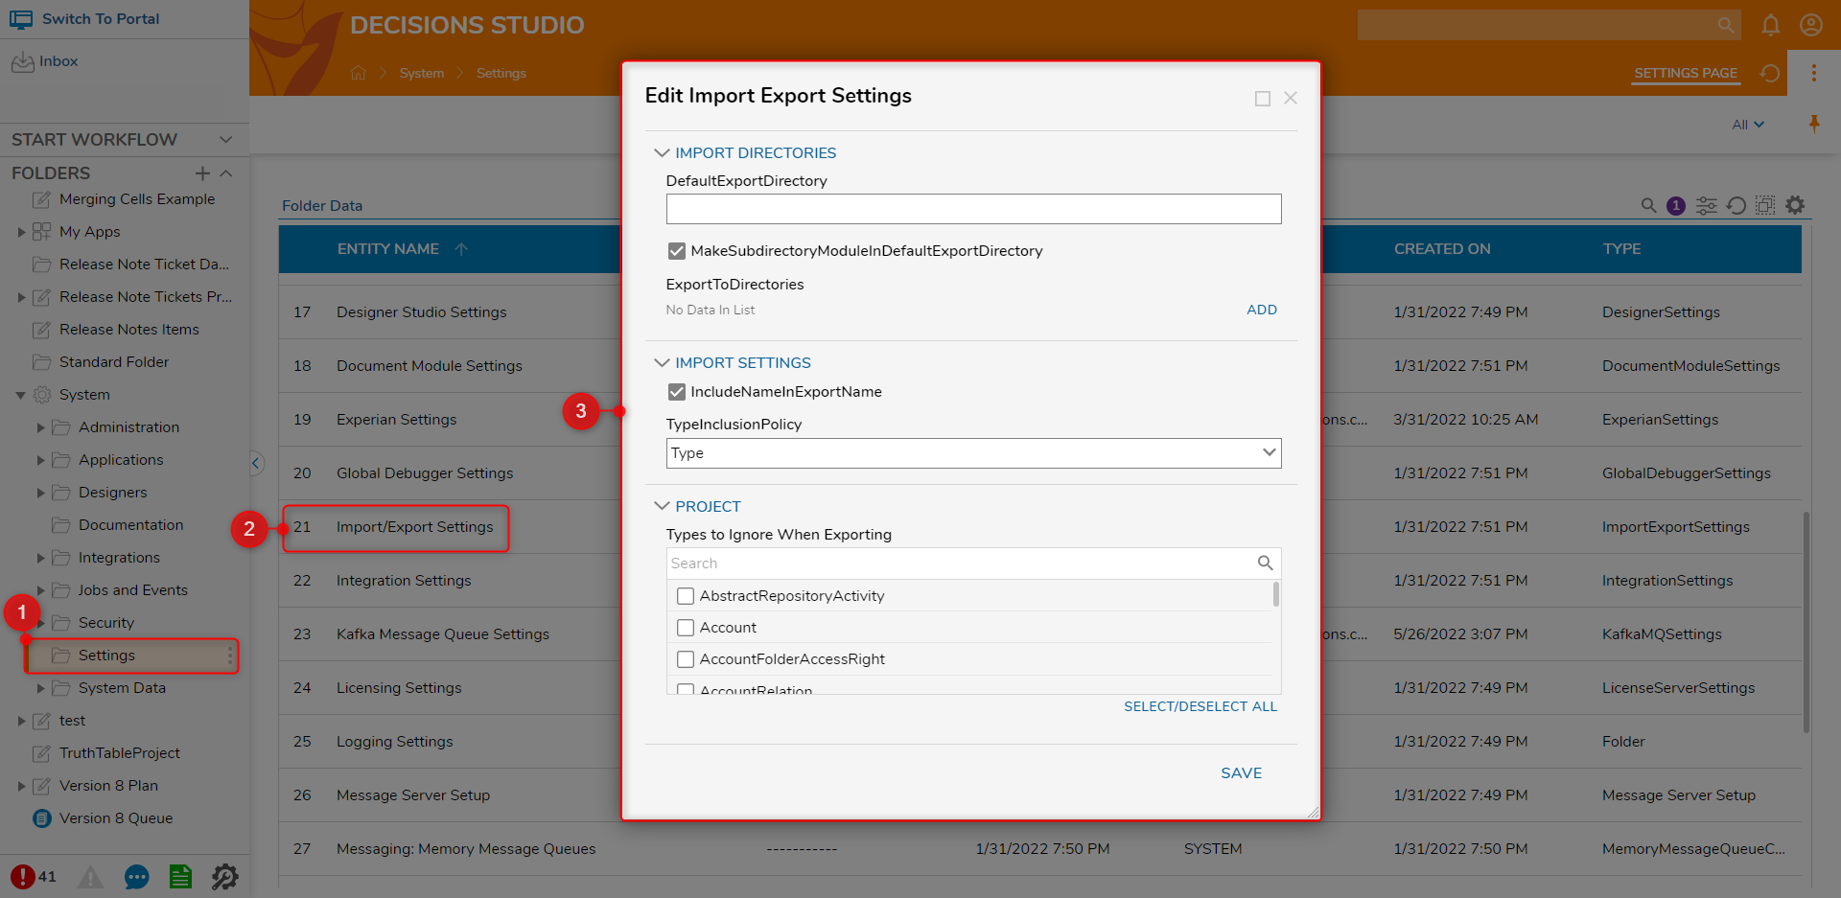This screenshot has width=1841, height=898.
Task: Click the DefaultExportDirectory input field
Action: [x=973, y=209]
